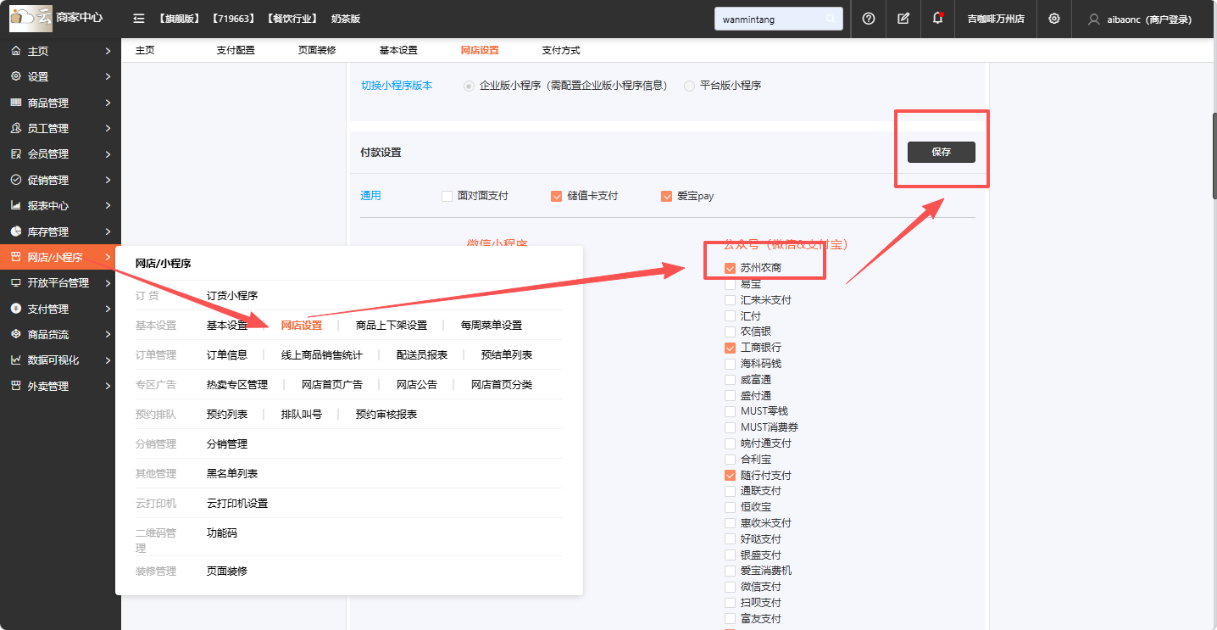Click the magnifier search icon
This screenshot has width=1217, height=630.
tap(831, 19)
